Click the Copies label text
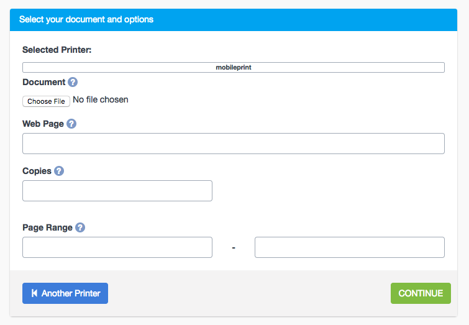Screen dimensions: 469x325 37,171
